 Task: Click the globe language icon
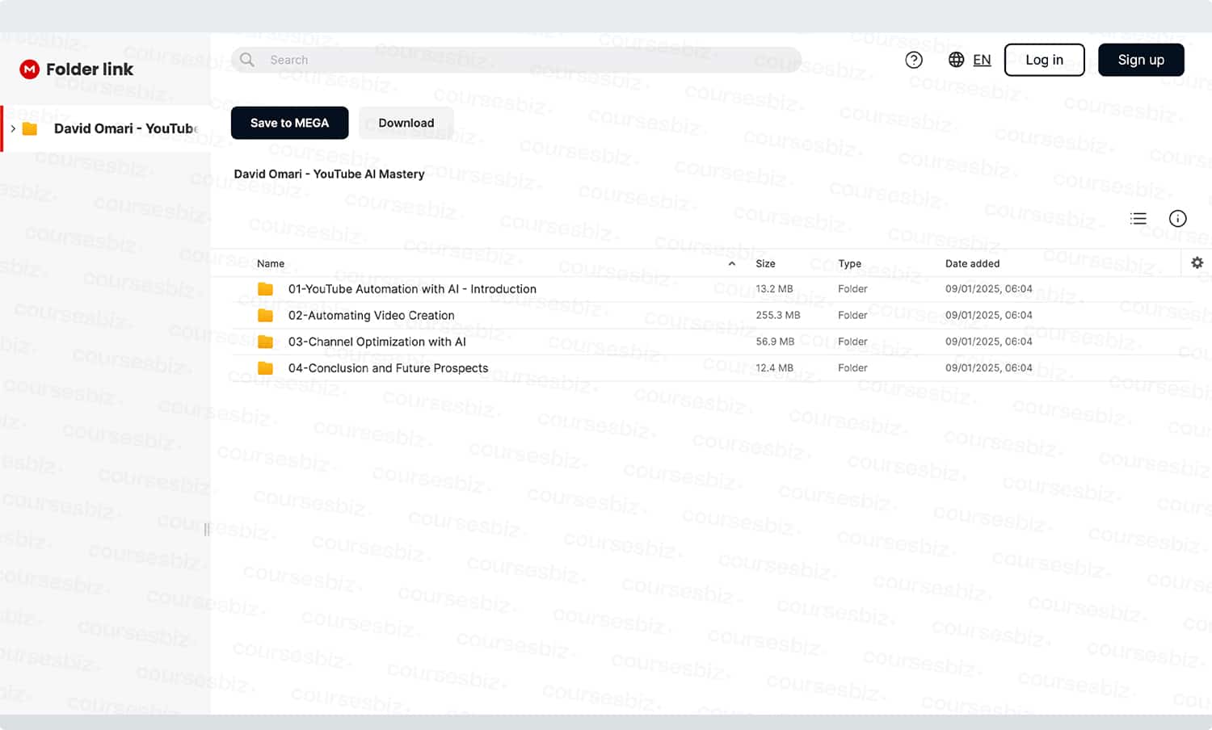(956, 60)
